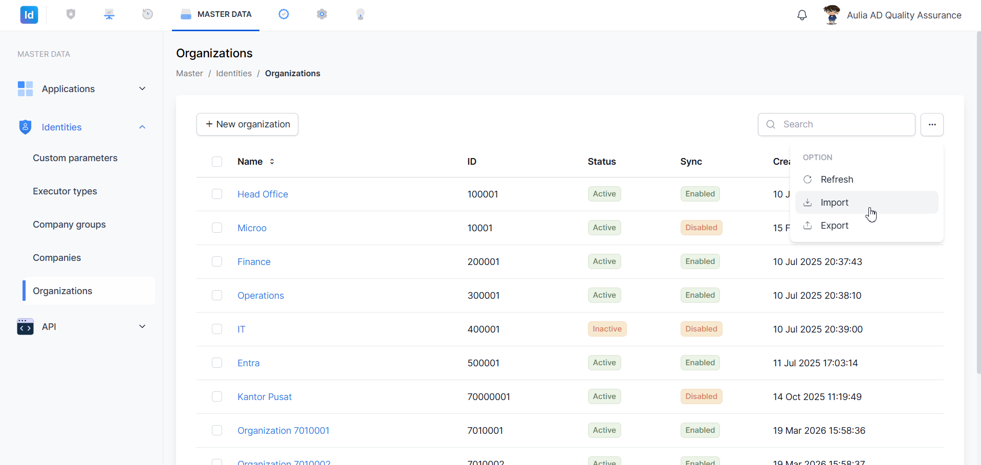Open the Entra organization link
The width and height of the screenshot is (981, 465).
pos(248,363)
